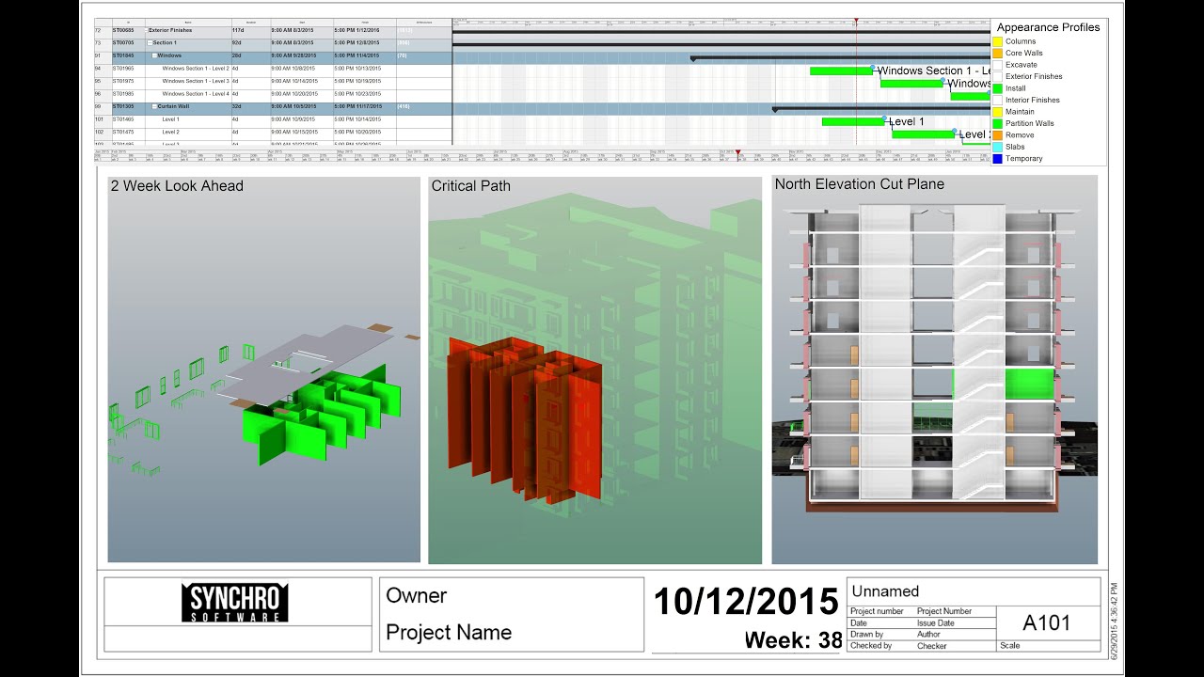Click the Exterior Finishes legend swatch
The image size is (1204, 677).
pos(997,76)
